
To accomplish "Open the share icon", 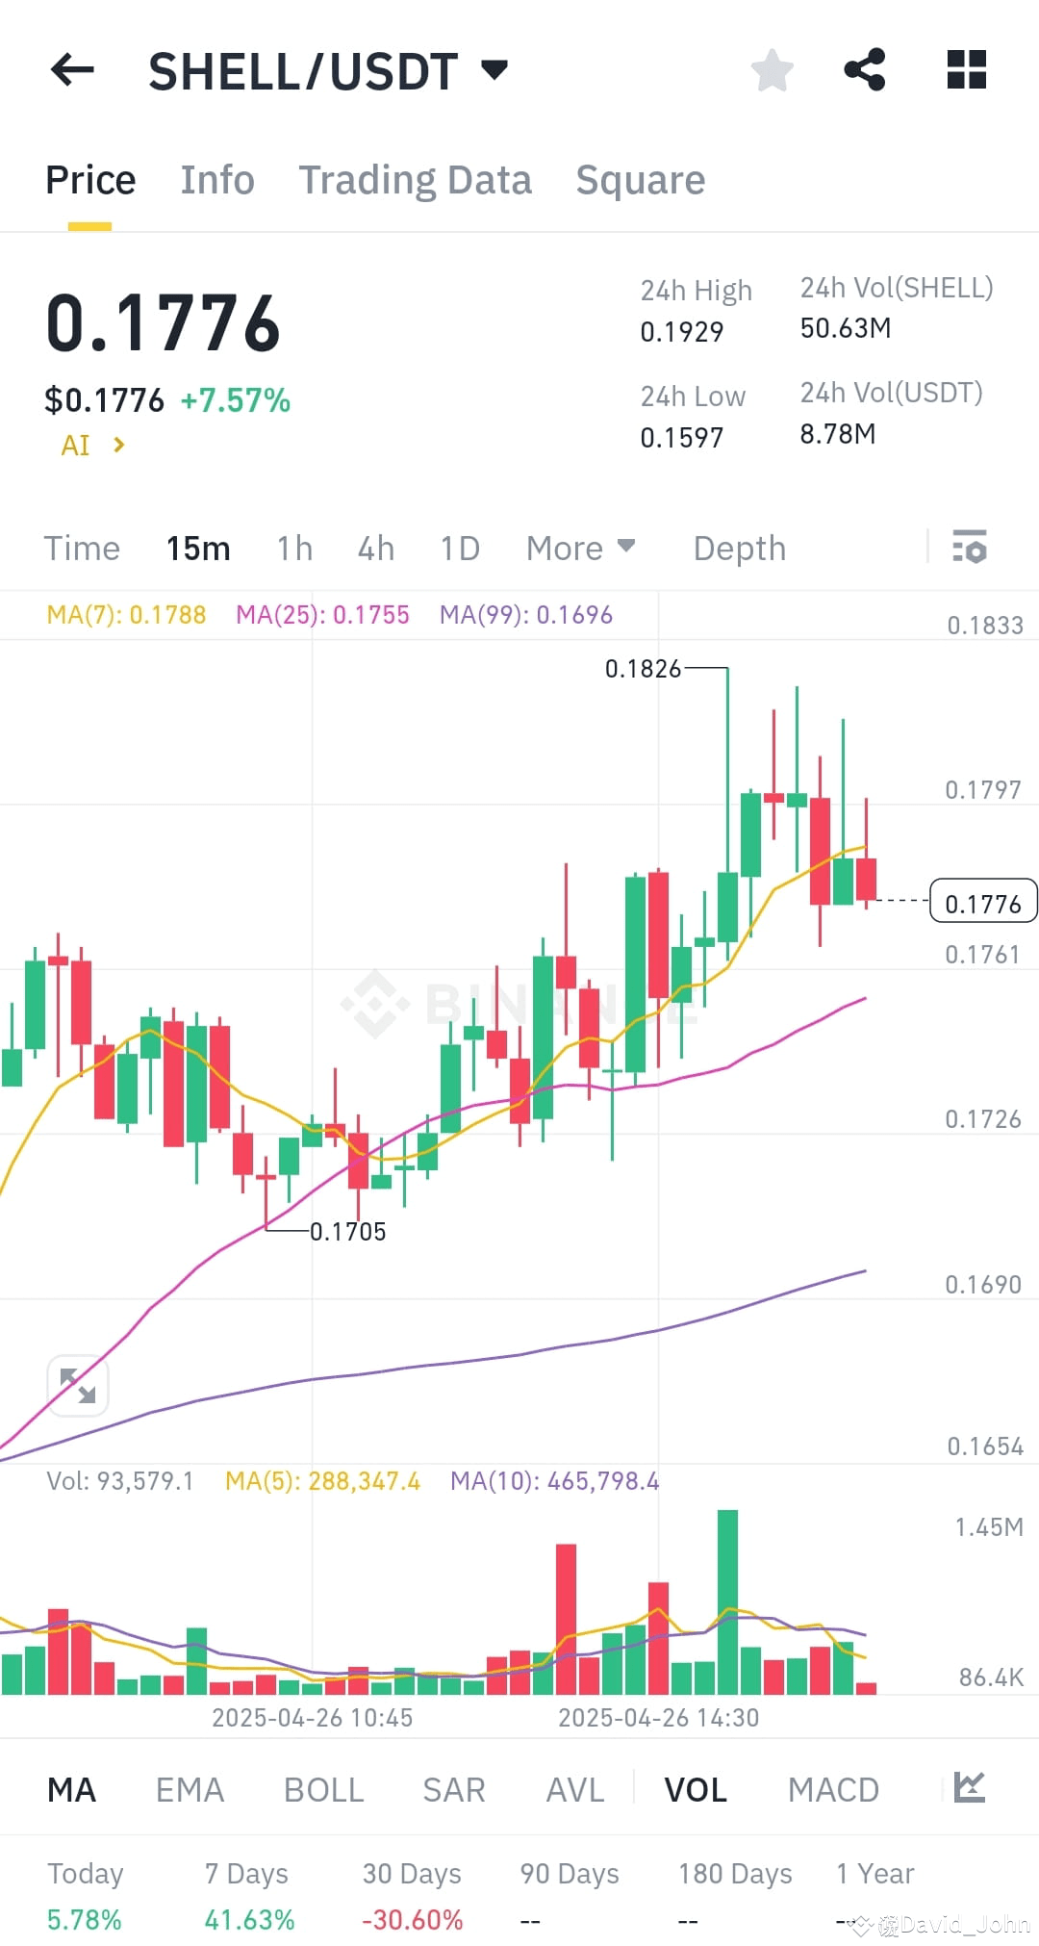I will (x=864, y=70).
